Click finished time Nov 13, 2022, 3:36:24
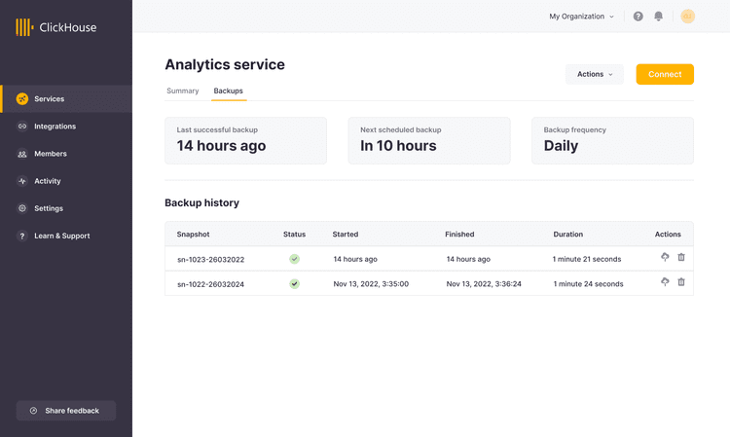 484,284
